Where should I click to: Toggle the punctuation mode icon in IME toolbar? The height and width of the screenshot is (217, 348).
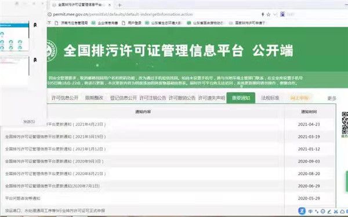[x=317, y=212]
